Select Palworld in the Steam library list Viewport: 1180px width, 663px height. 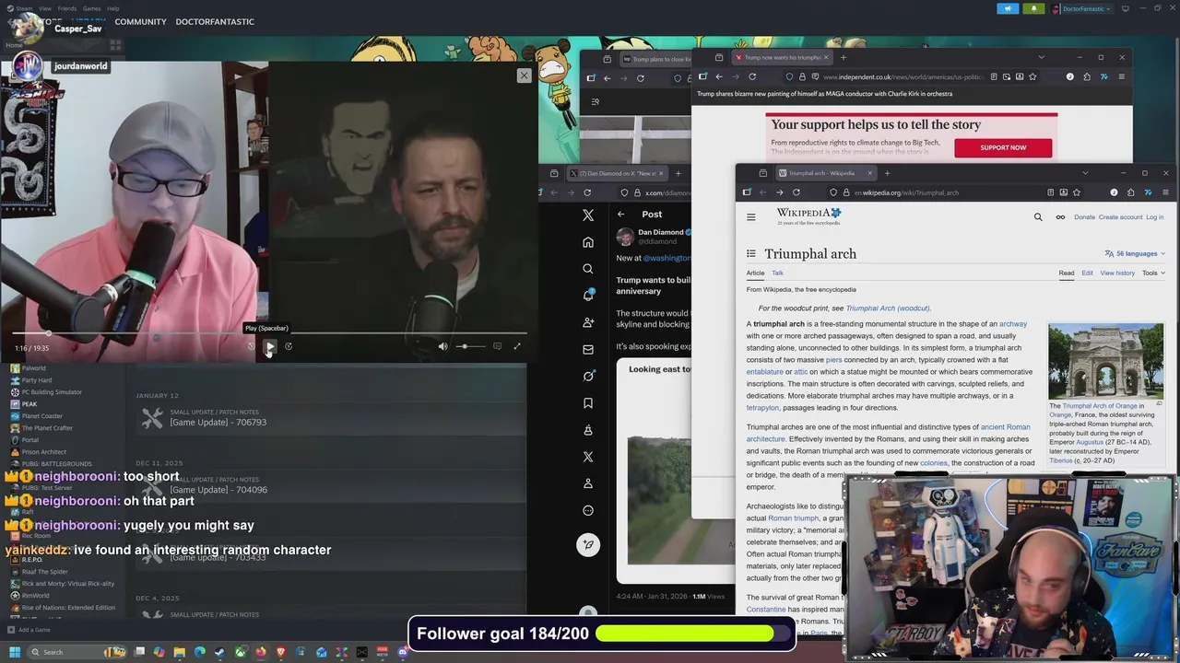point(34,368)
